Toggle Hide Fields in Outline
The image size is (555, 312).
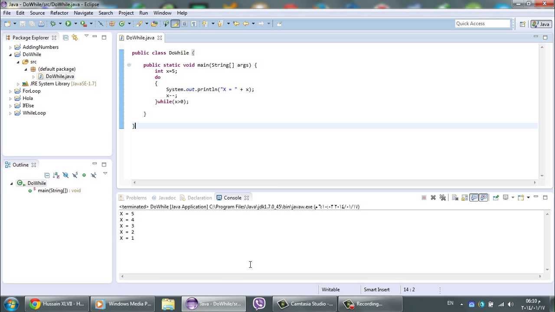click(x=65, y=175)
